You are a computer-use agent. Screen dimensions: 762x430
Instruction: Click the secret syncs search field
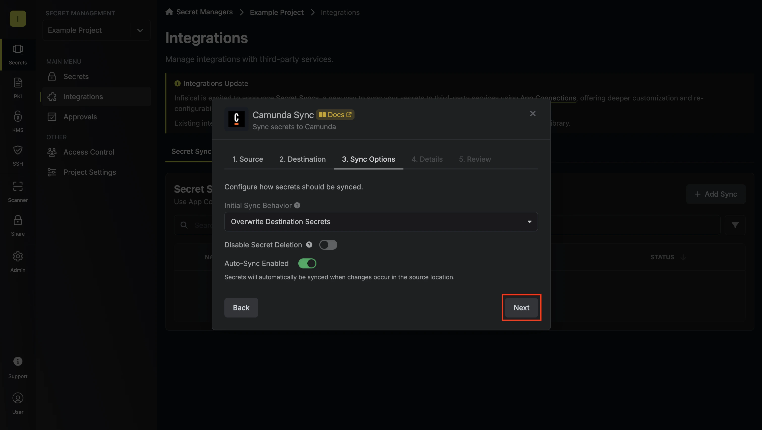coord(447,225)
